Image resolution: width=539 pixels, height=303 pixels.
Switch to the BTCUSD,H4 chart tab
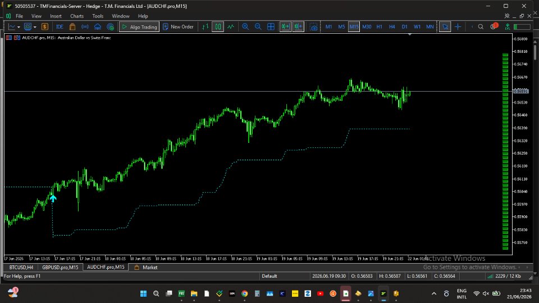point(21,267)
